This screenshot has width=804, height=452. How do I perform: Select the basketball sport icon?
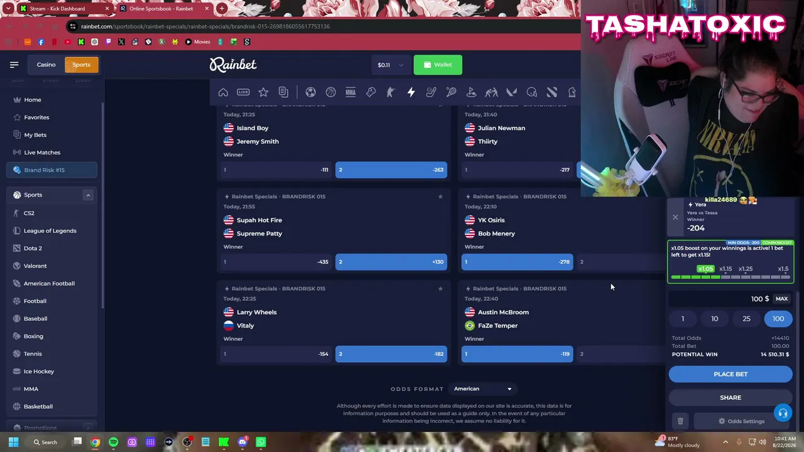(330, 92)
